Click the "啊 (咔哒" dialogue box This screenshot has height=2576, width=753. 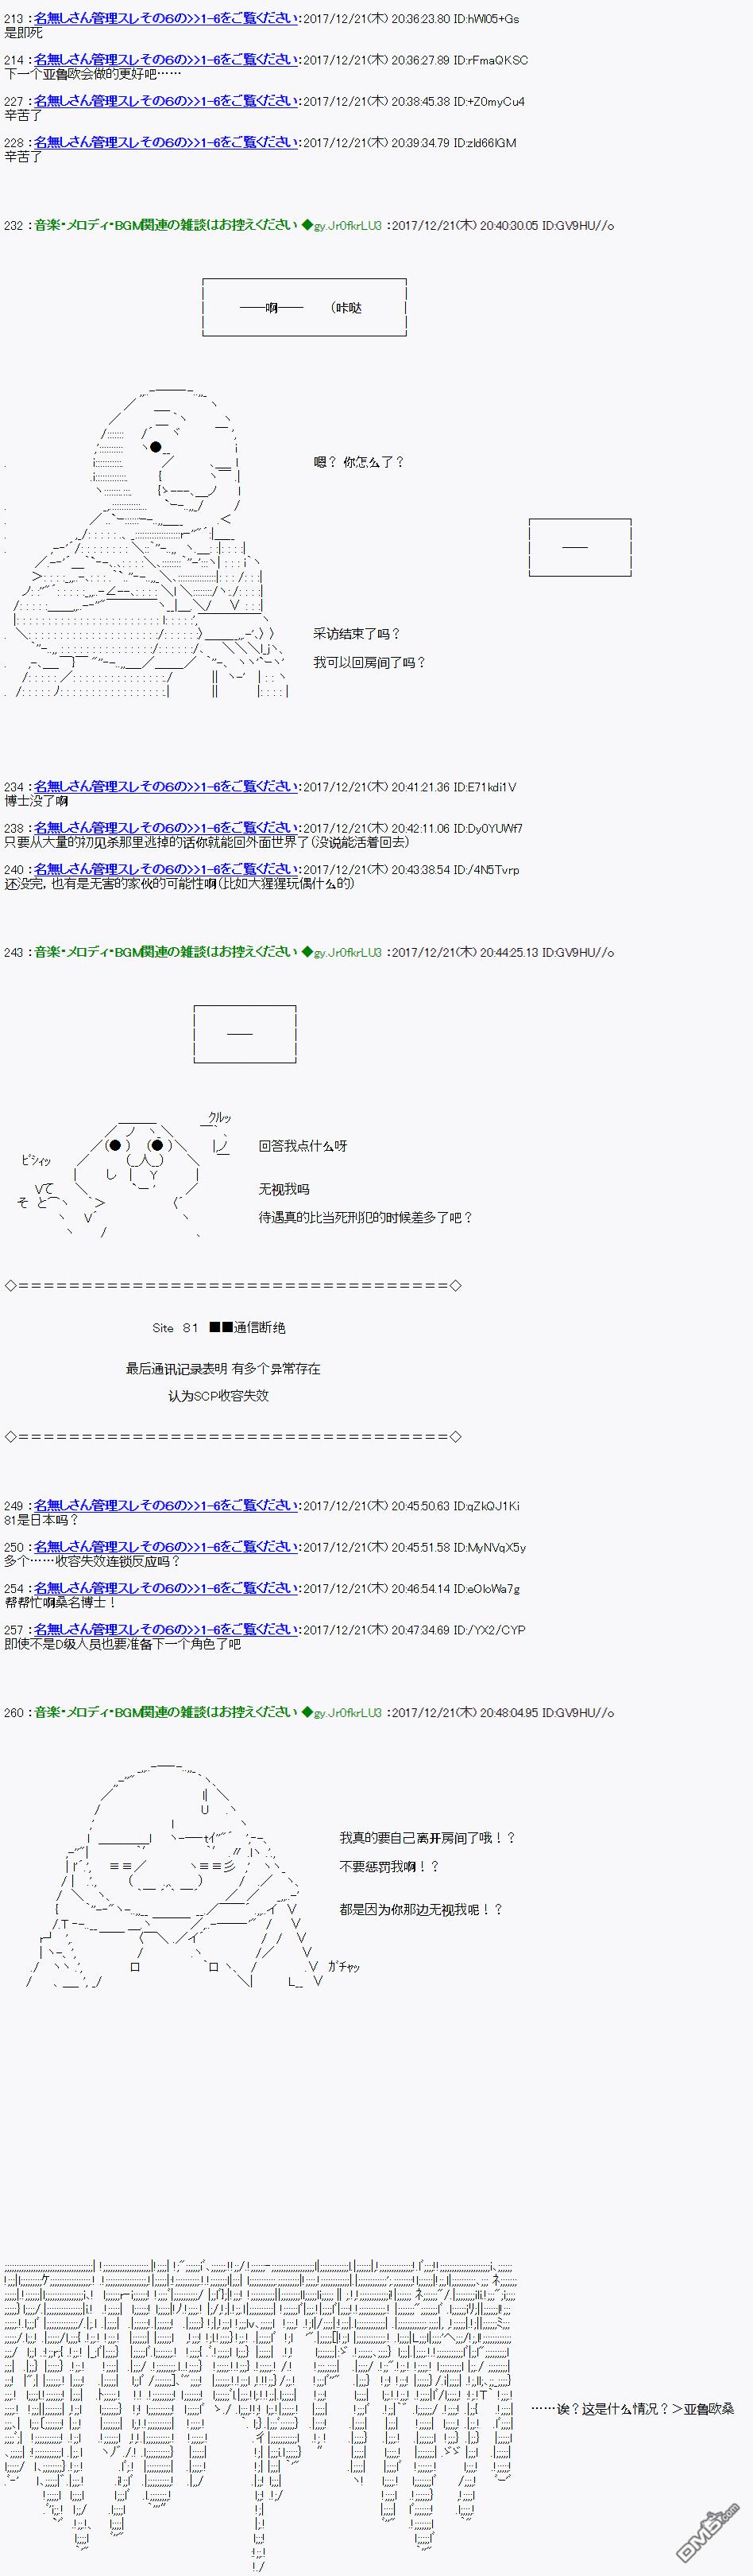pos(303,308)
